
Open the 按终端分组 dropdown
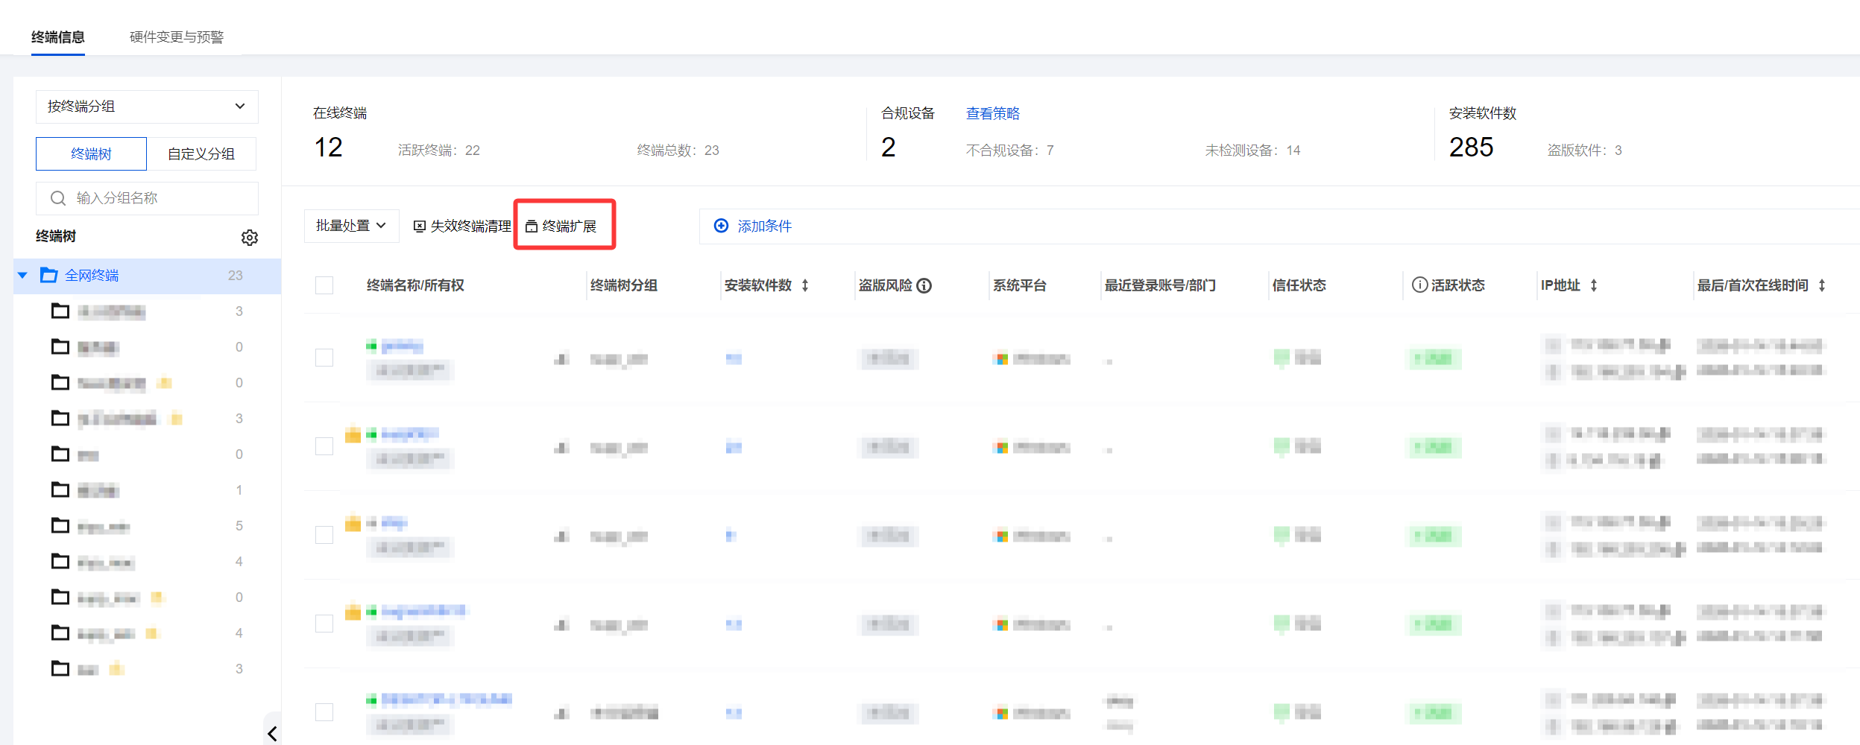[147, 107]
